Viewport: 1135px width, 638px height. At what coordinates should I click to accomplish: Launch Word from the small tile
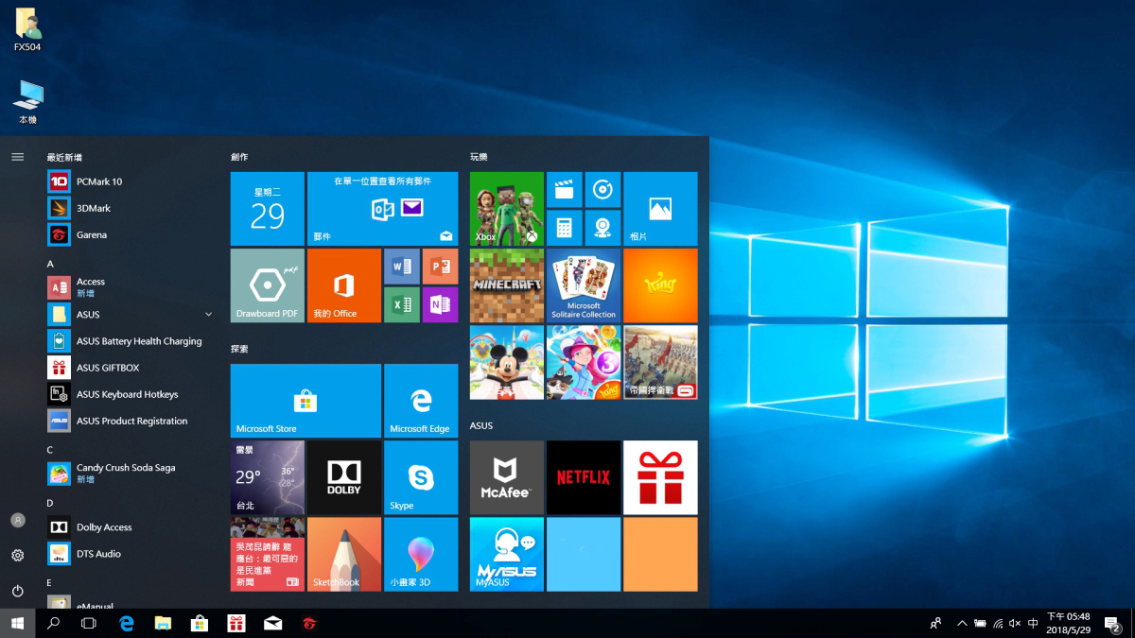point(402,267)
